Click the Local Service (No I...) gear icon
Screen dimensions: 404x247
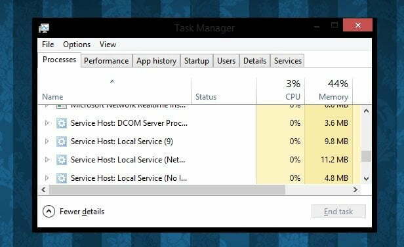point(62,178)
